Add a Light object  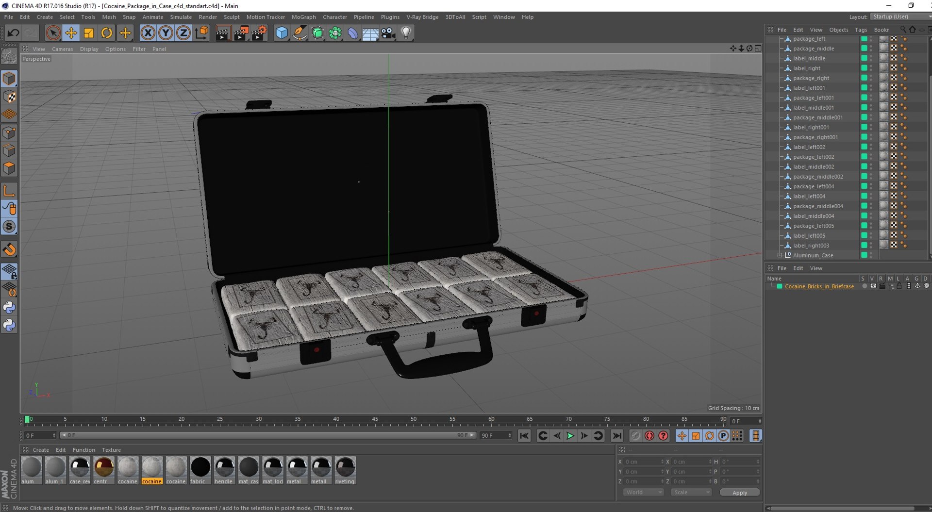point(406,33)
